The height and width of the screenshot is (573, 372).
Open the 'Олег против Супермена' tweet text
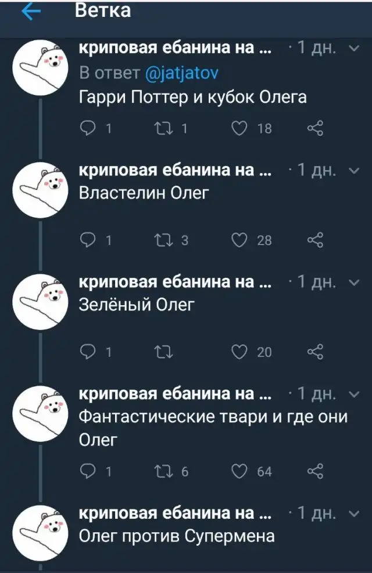click(x=176, y=536)
